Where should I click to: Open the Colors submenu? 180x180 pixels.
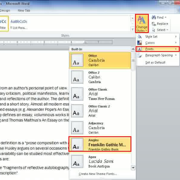pyautogui.click(x=157, y=43)
